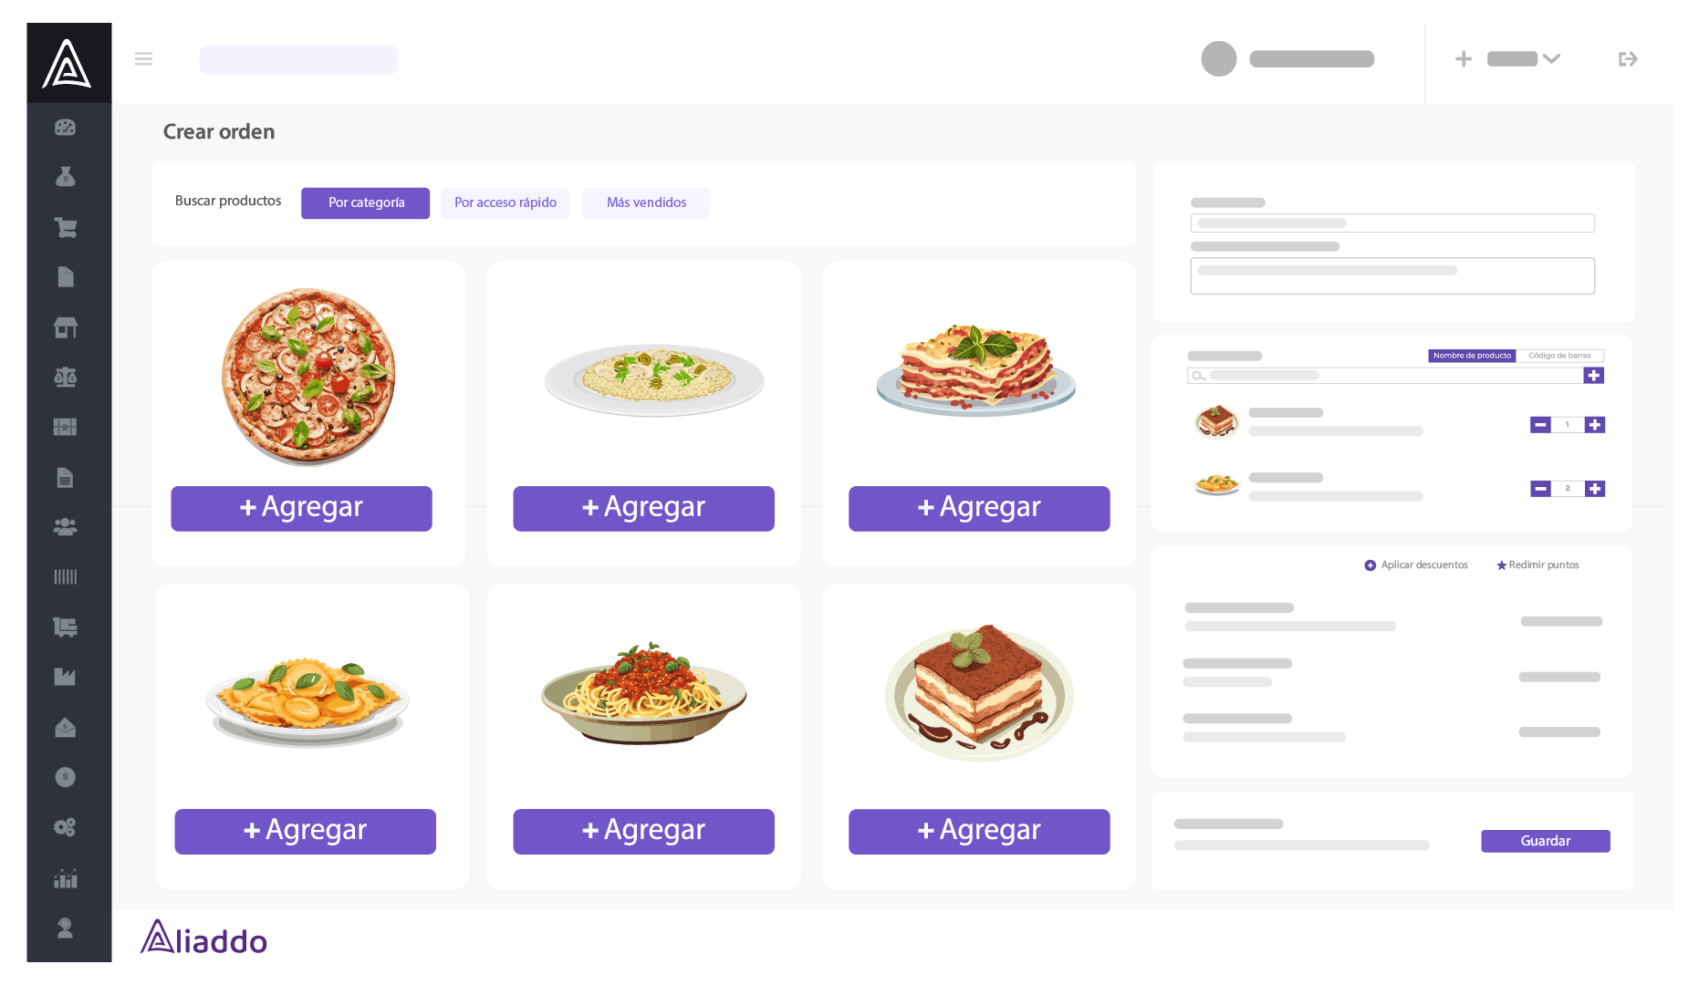Open the store sidebar icon
Viewport: 1699px width, 985px height.
pos(65,327)
